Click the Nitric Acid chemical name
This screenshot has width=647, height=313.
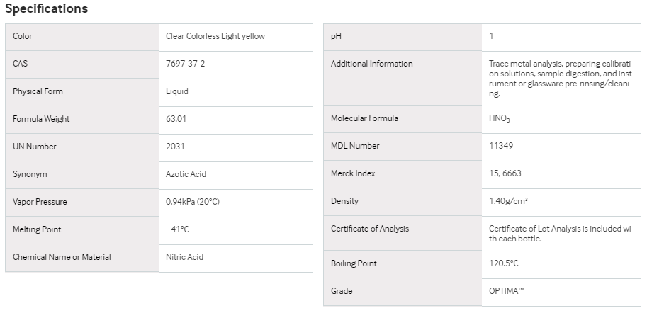[184, 257]
